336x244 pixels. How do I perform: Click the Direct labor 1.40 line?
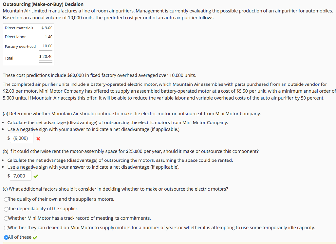point(28,37)
